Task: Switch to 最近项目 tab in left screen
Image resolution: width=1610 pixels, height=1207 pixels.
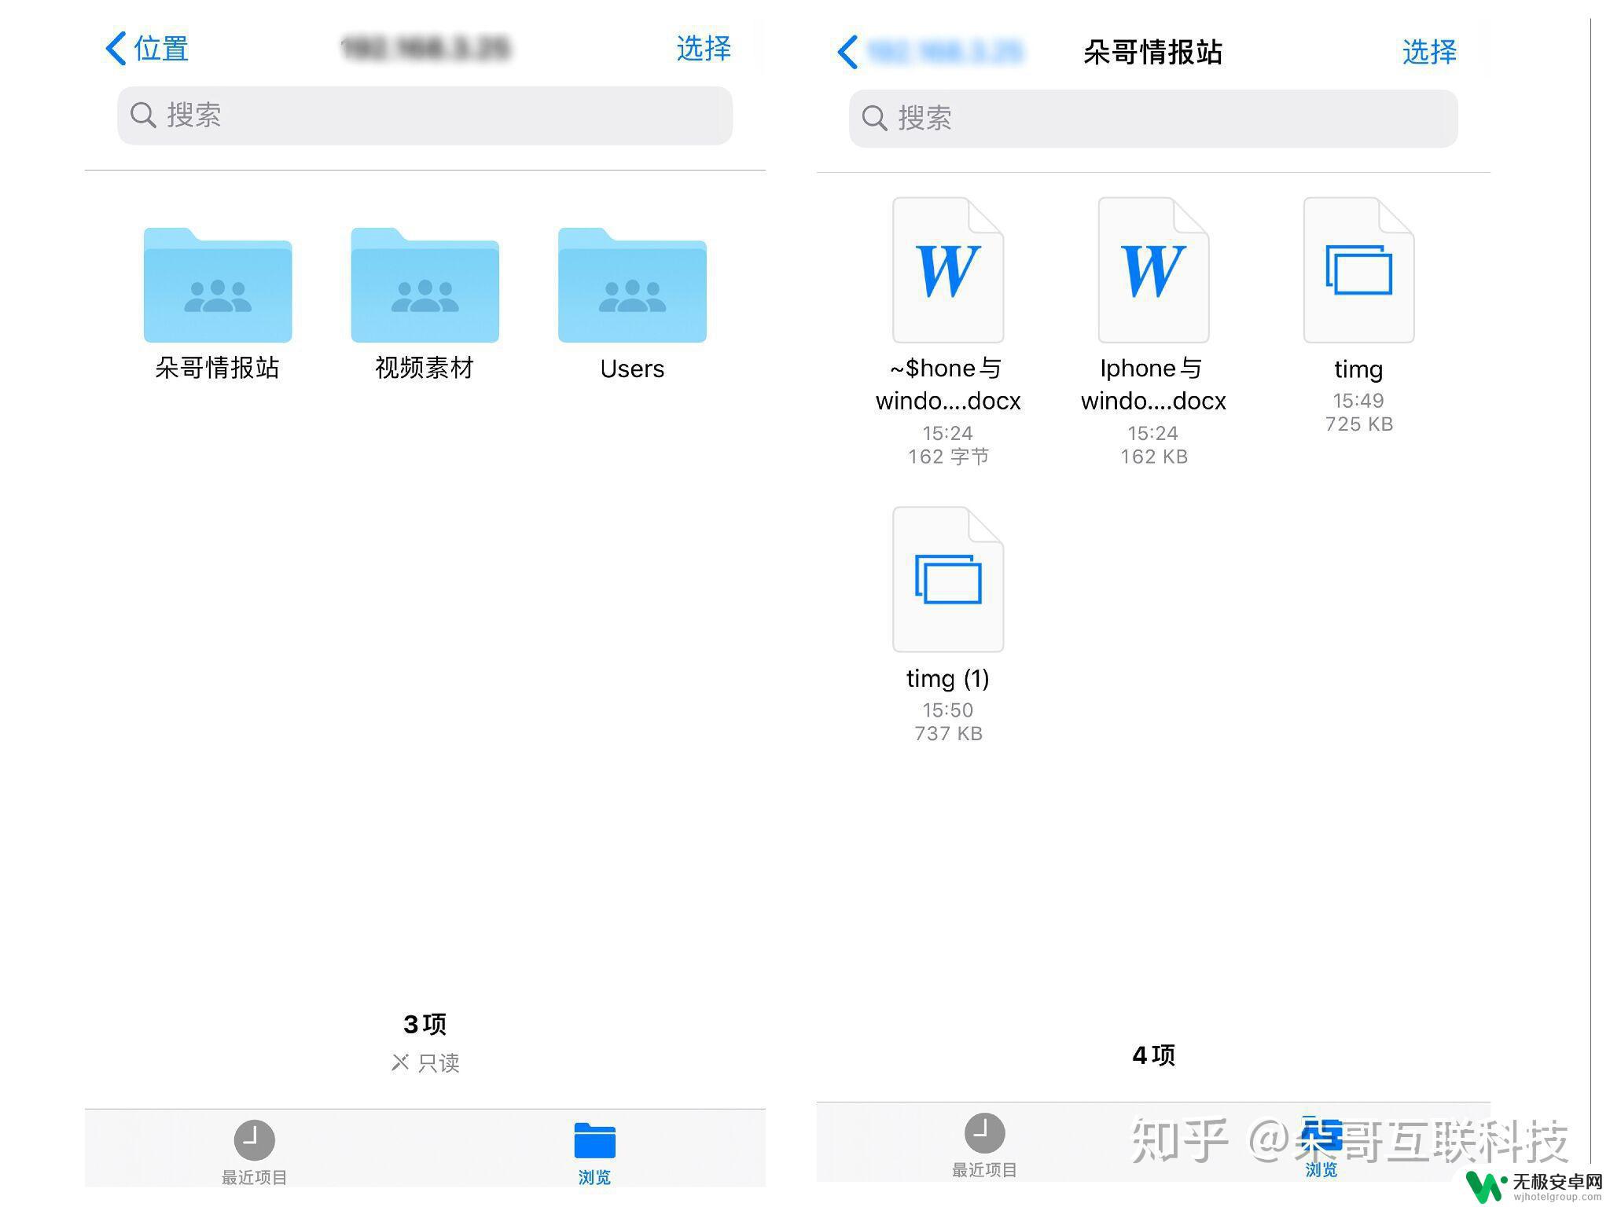Action: pos(254,1152)
